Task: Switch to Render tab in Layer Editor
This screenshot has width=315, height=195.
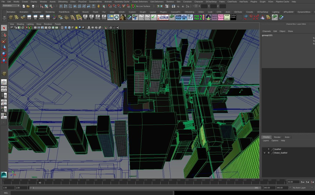Action: [x=277, y=137]
